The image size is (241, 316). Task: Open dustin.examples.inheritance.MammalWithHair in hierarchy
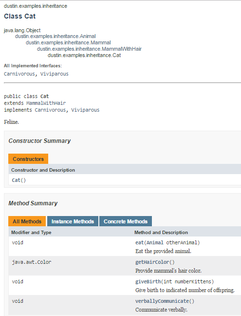[89, 49]
